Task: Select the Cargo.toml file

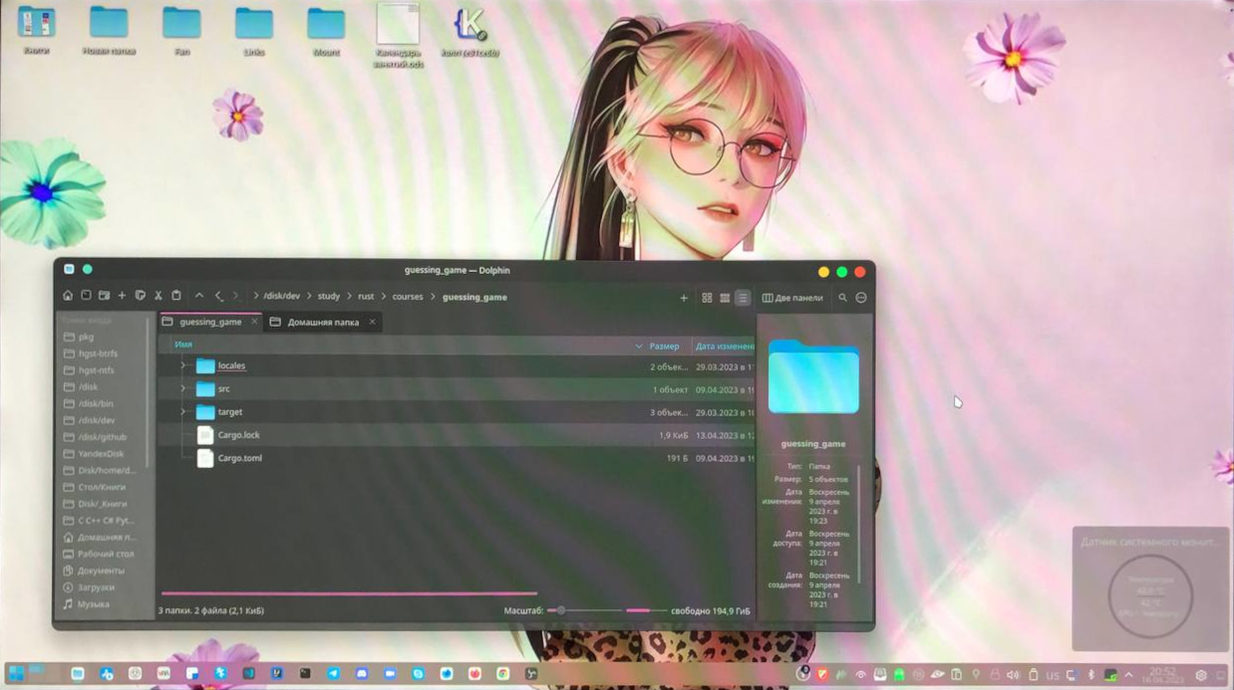Action: pos(239,458)
